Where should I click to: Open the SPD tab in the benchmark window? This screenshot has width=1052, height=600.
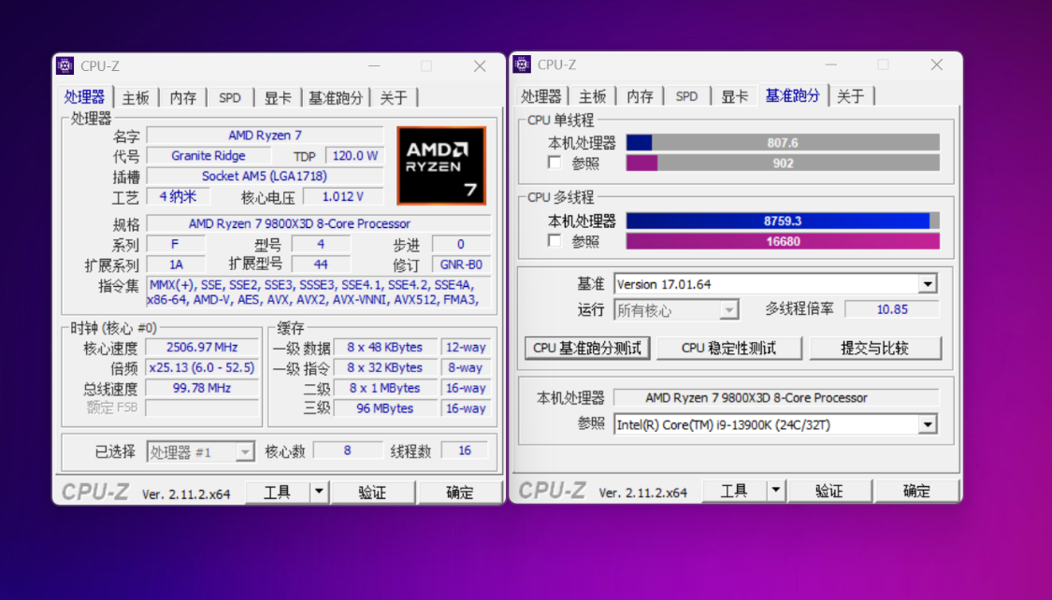pyautogui.click(x=686, y=96)
